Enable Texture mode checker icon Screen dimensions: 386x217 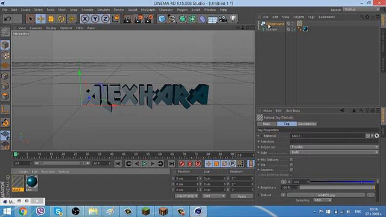click(5, 55)
